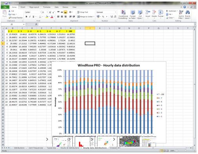Click the Format Painter brush
This screenshot has width=198, height=154.
[15, 18]
